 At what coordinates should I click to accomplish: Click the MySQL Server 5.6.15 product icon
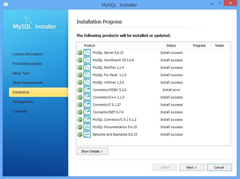click(87, 53)
